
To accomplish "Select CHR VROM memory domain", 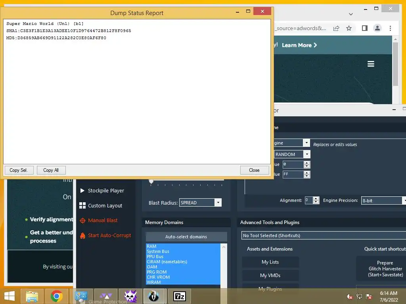I will (183, 277).
